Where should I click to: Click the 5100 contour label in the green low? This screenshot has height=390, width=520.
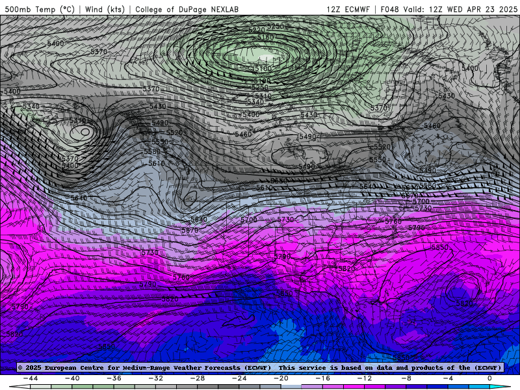tap(263, 69)
